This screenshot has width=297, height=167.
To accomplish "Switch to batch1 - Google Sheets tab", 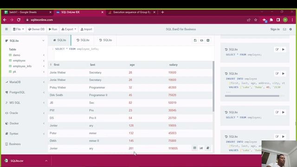I will (27, 12).
